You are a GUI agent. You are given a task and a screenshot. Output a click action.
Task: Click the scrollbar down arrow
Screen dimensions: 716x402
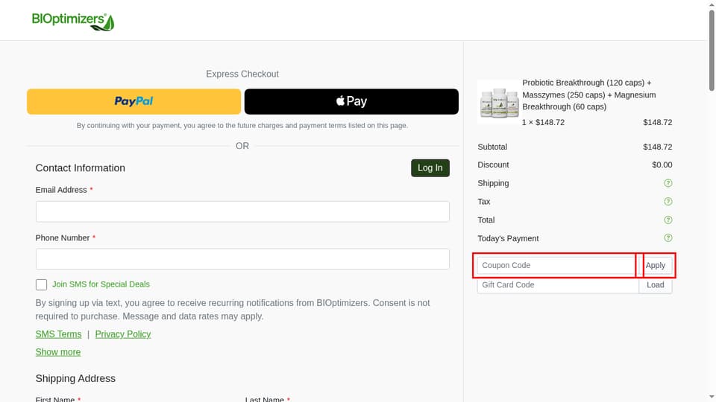pos(712,398)
